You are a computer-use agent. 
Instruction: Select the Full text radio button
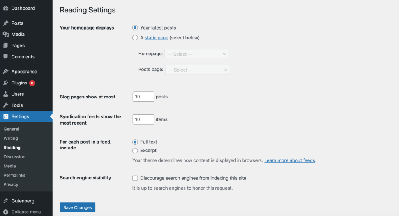pos(135,142)
